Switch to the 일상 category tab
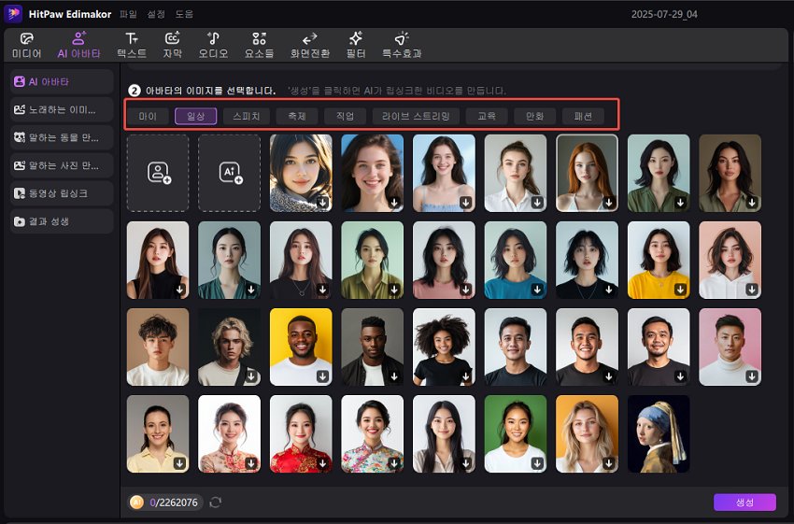This screenshot has width=794, height=524. tap(195, 116)
